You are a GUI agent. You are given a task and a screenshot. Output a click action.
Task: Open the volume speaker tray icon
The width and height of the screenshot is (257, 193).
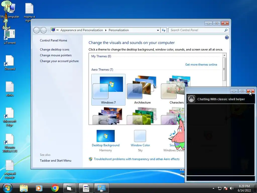click(231, 188)
